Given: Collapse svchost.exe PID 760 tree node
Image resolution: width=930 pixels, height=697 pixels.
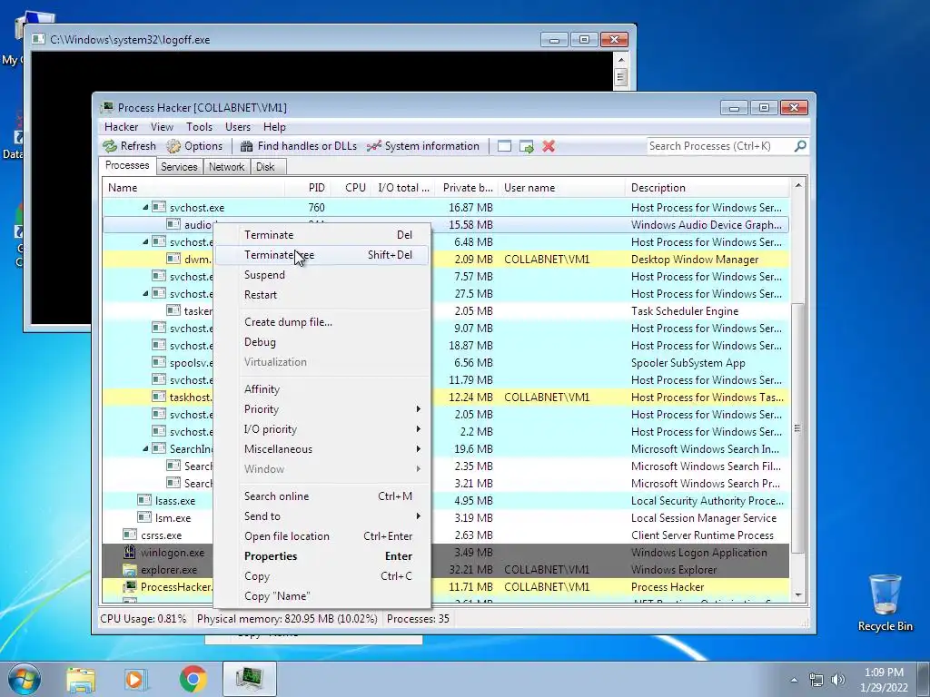Looking at the screenshot, I should click(145, 208).
